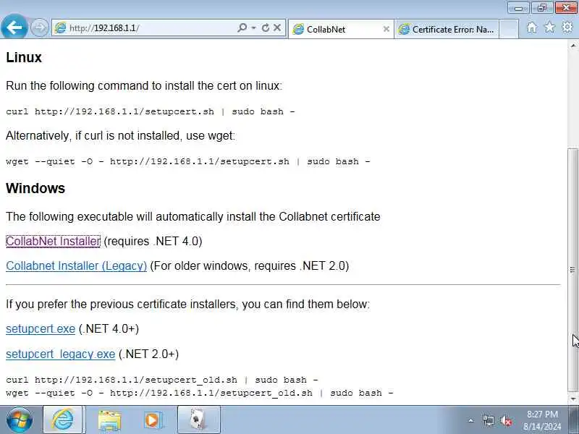Open the clock showing 8:27 PM

(x=542, y=420)
